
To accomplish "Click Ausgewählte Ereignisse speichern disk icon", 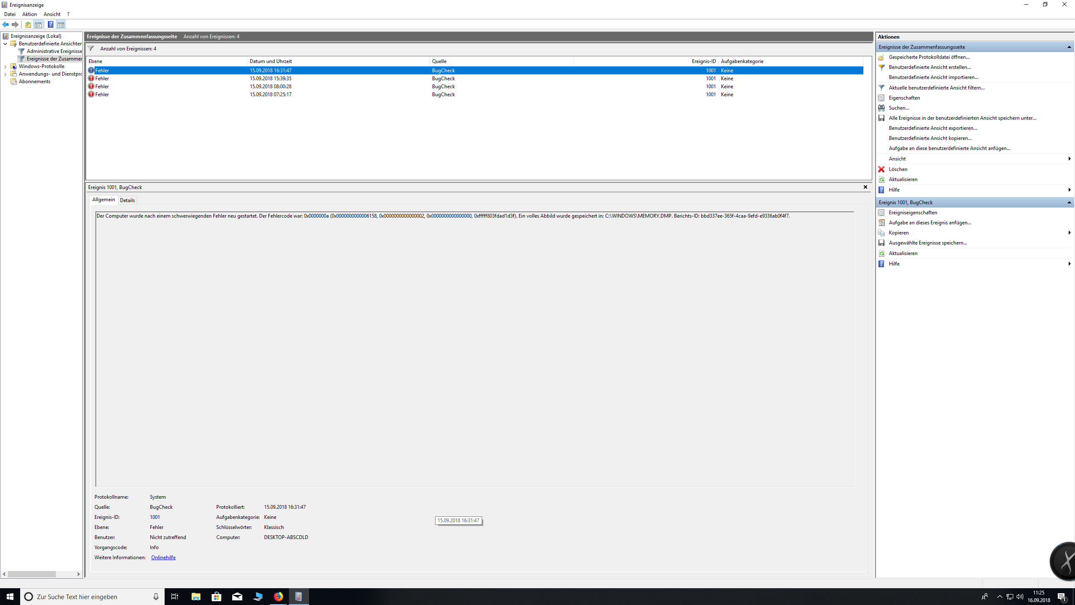I will click(881, 243).
